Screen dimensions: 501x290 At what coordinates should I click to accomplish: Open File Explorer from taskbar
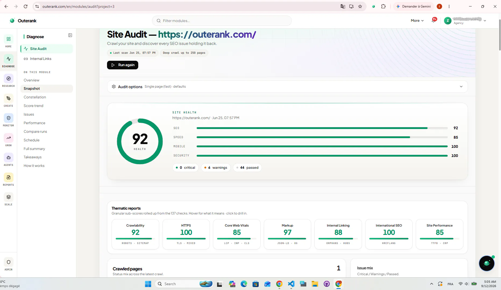(x=315, y=284)
